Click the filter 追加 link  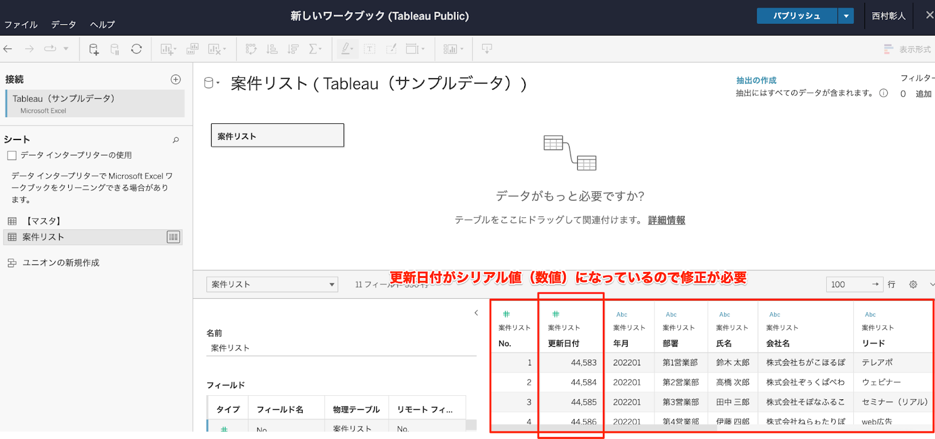coord(923,94)
